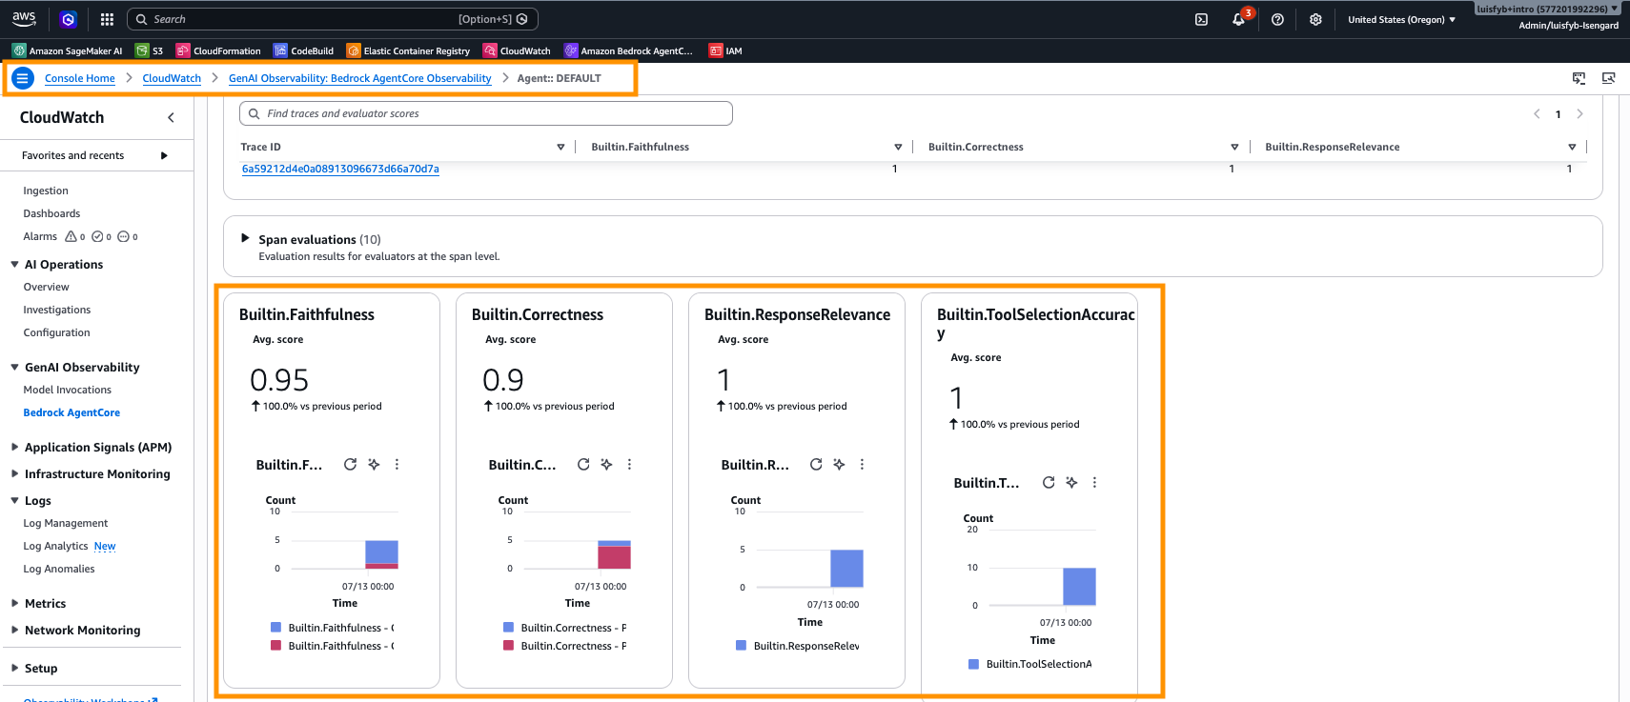Launch CloudShell from the top bar
The image size is (1630, 702).
point(1201,19)
